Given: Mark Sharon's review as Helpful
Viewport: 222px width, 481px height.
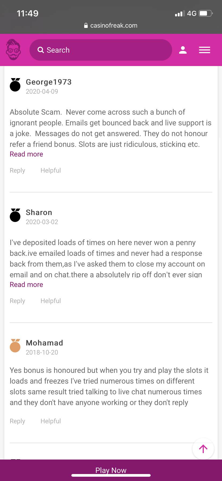Looking at the screenshot, I should [51, 301].
